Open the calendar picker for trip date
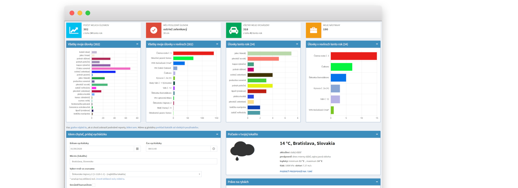This screenshot has width=518, height=188. click(x=137, y=149)
